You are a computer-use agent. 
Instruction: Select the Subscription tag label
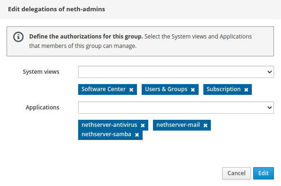(224, 89)
